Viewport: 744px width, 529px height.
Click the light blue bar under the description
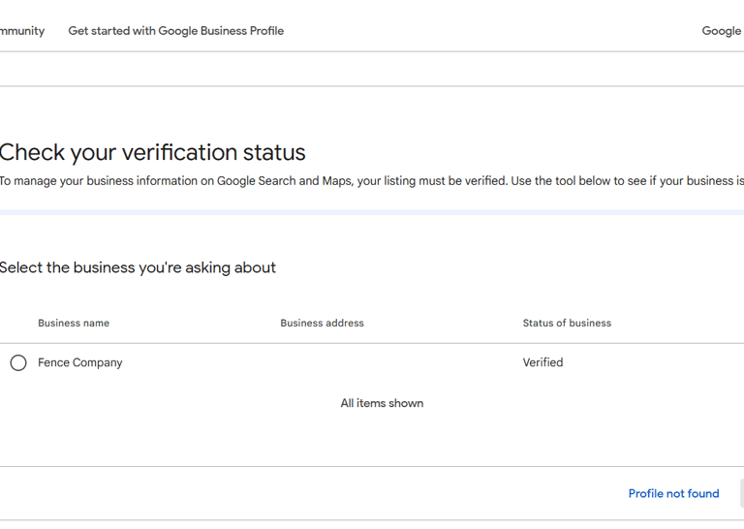coord(372,212)
